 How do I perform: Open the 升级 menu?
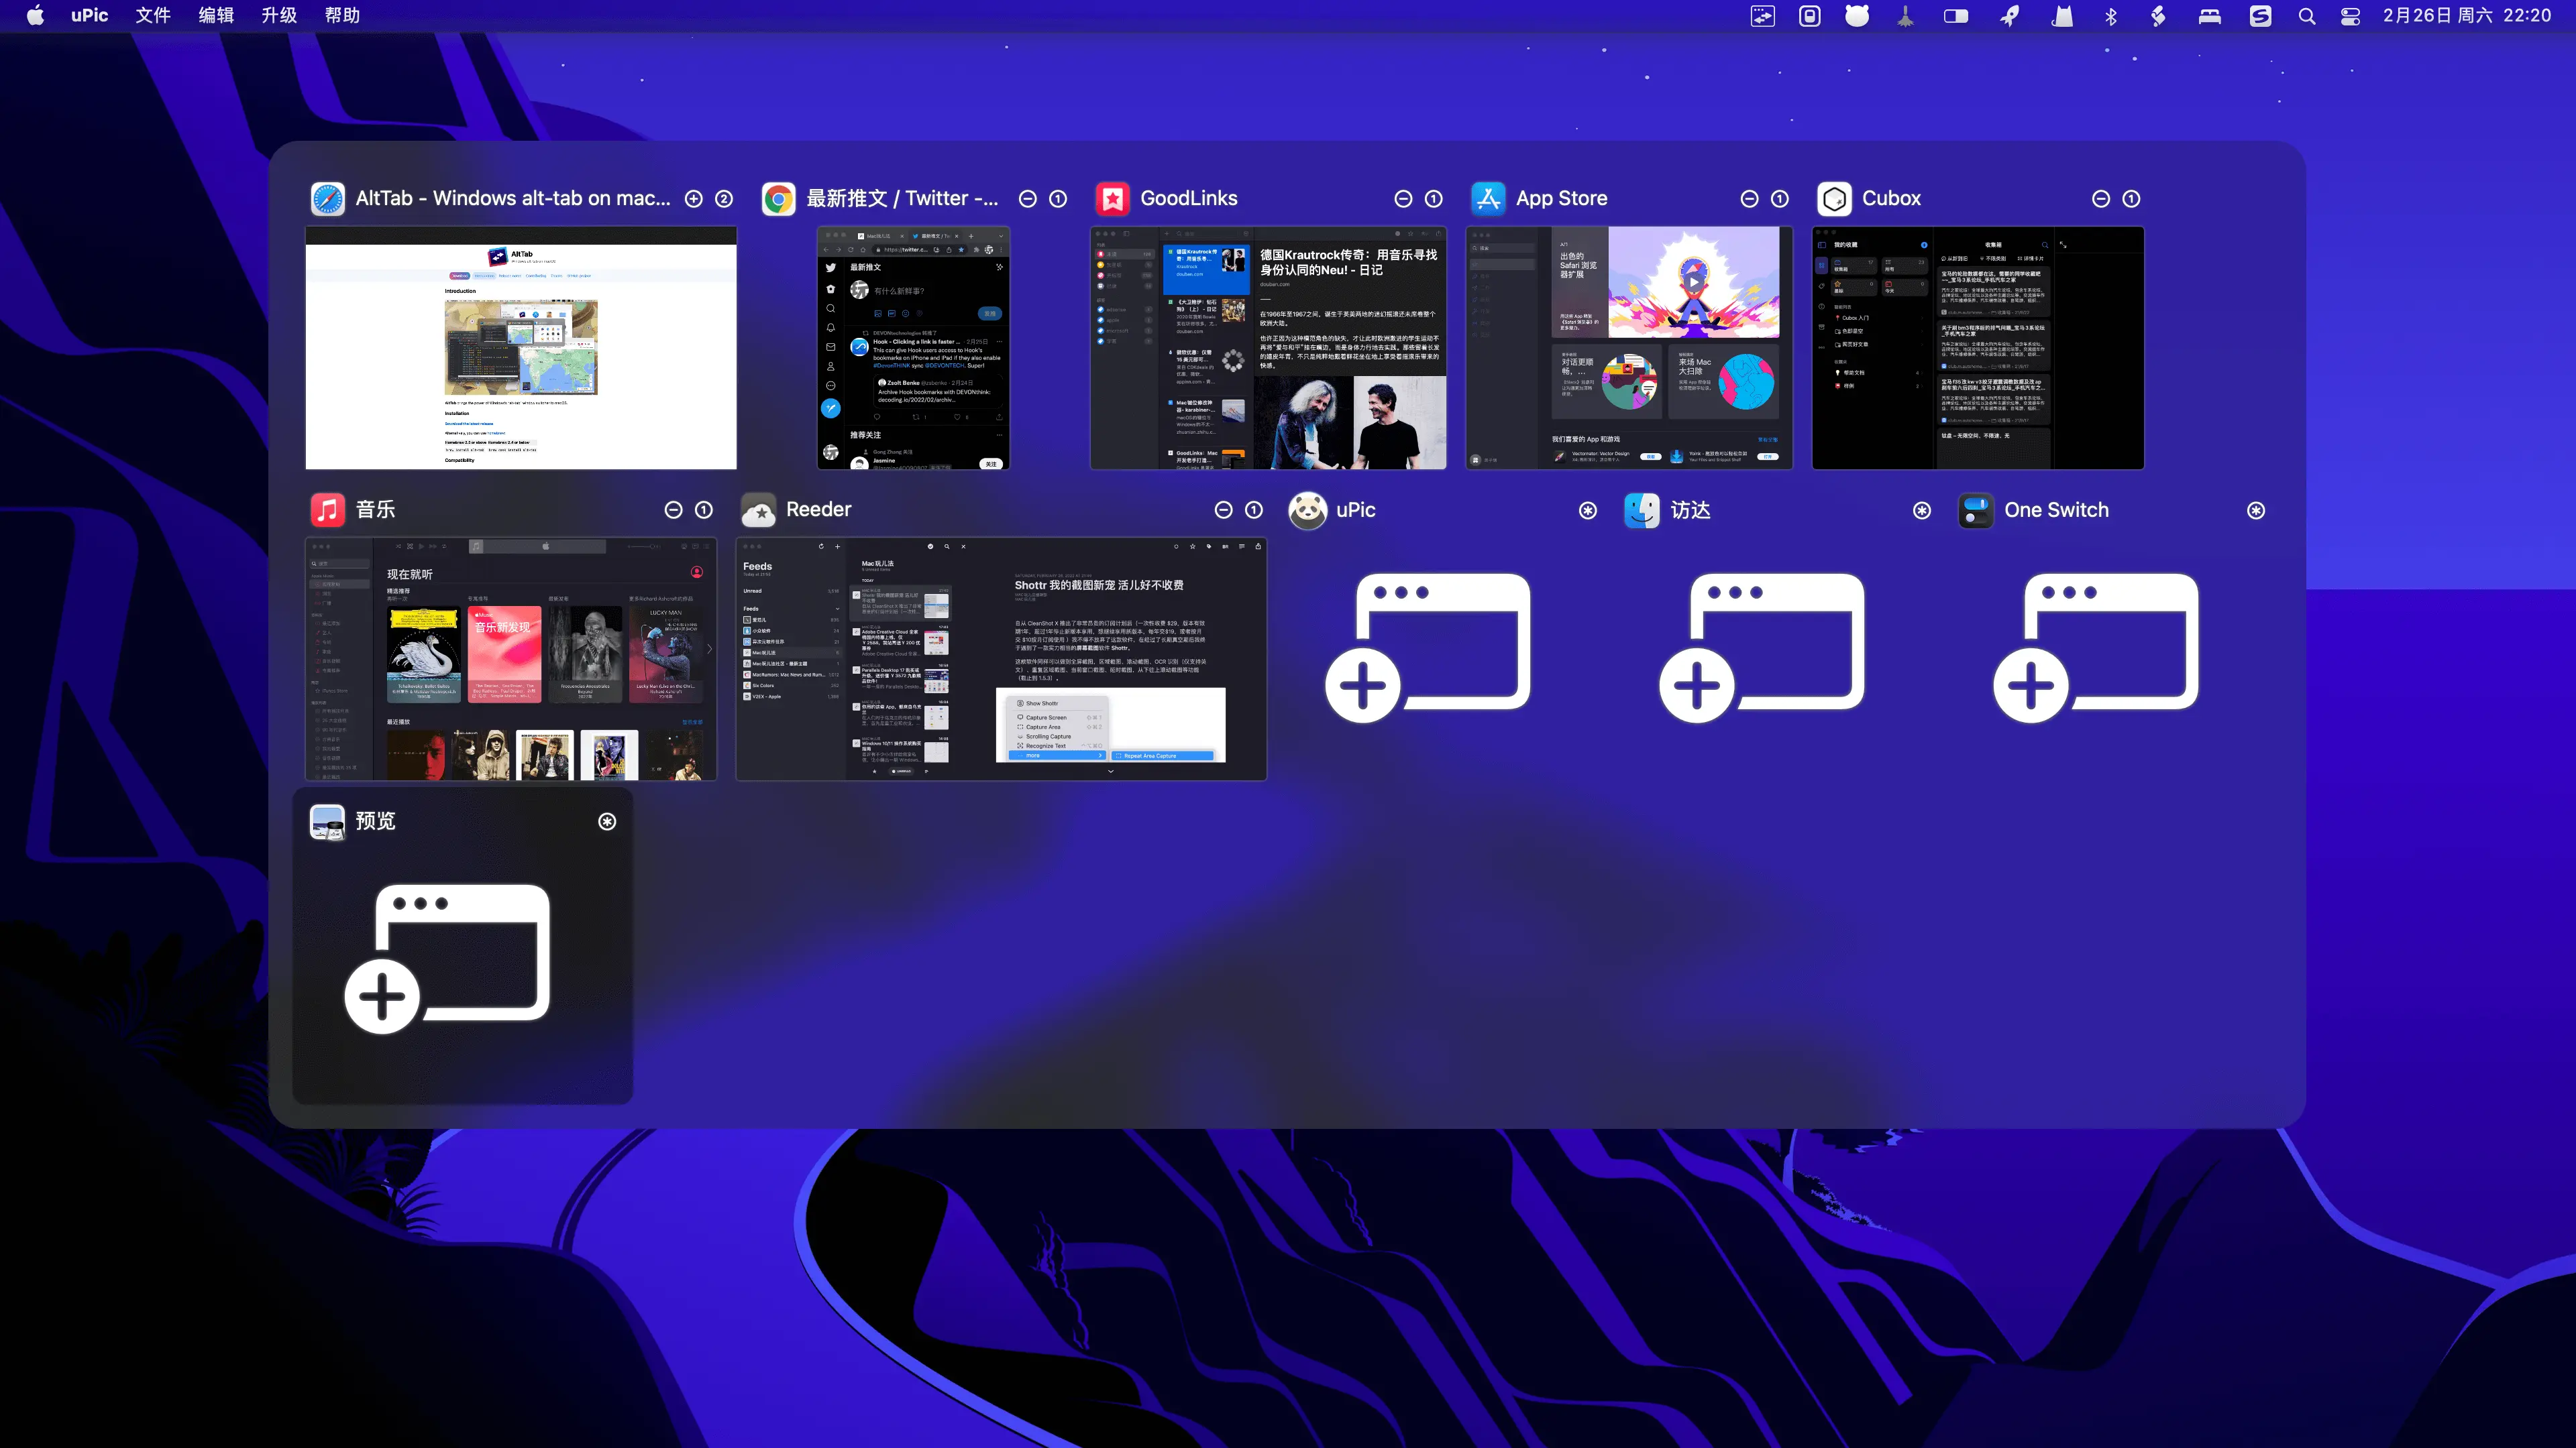point(279,15)
